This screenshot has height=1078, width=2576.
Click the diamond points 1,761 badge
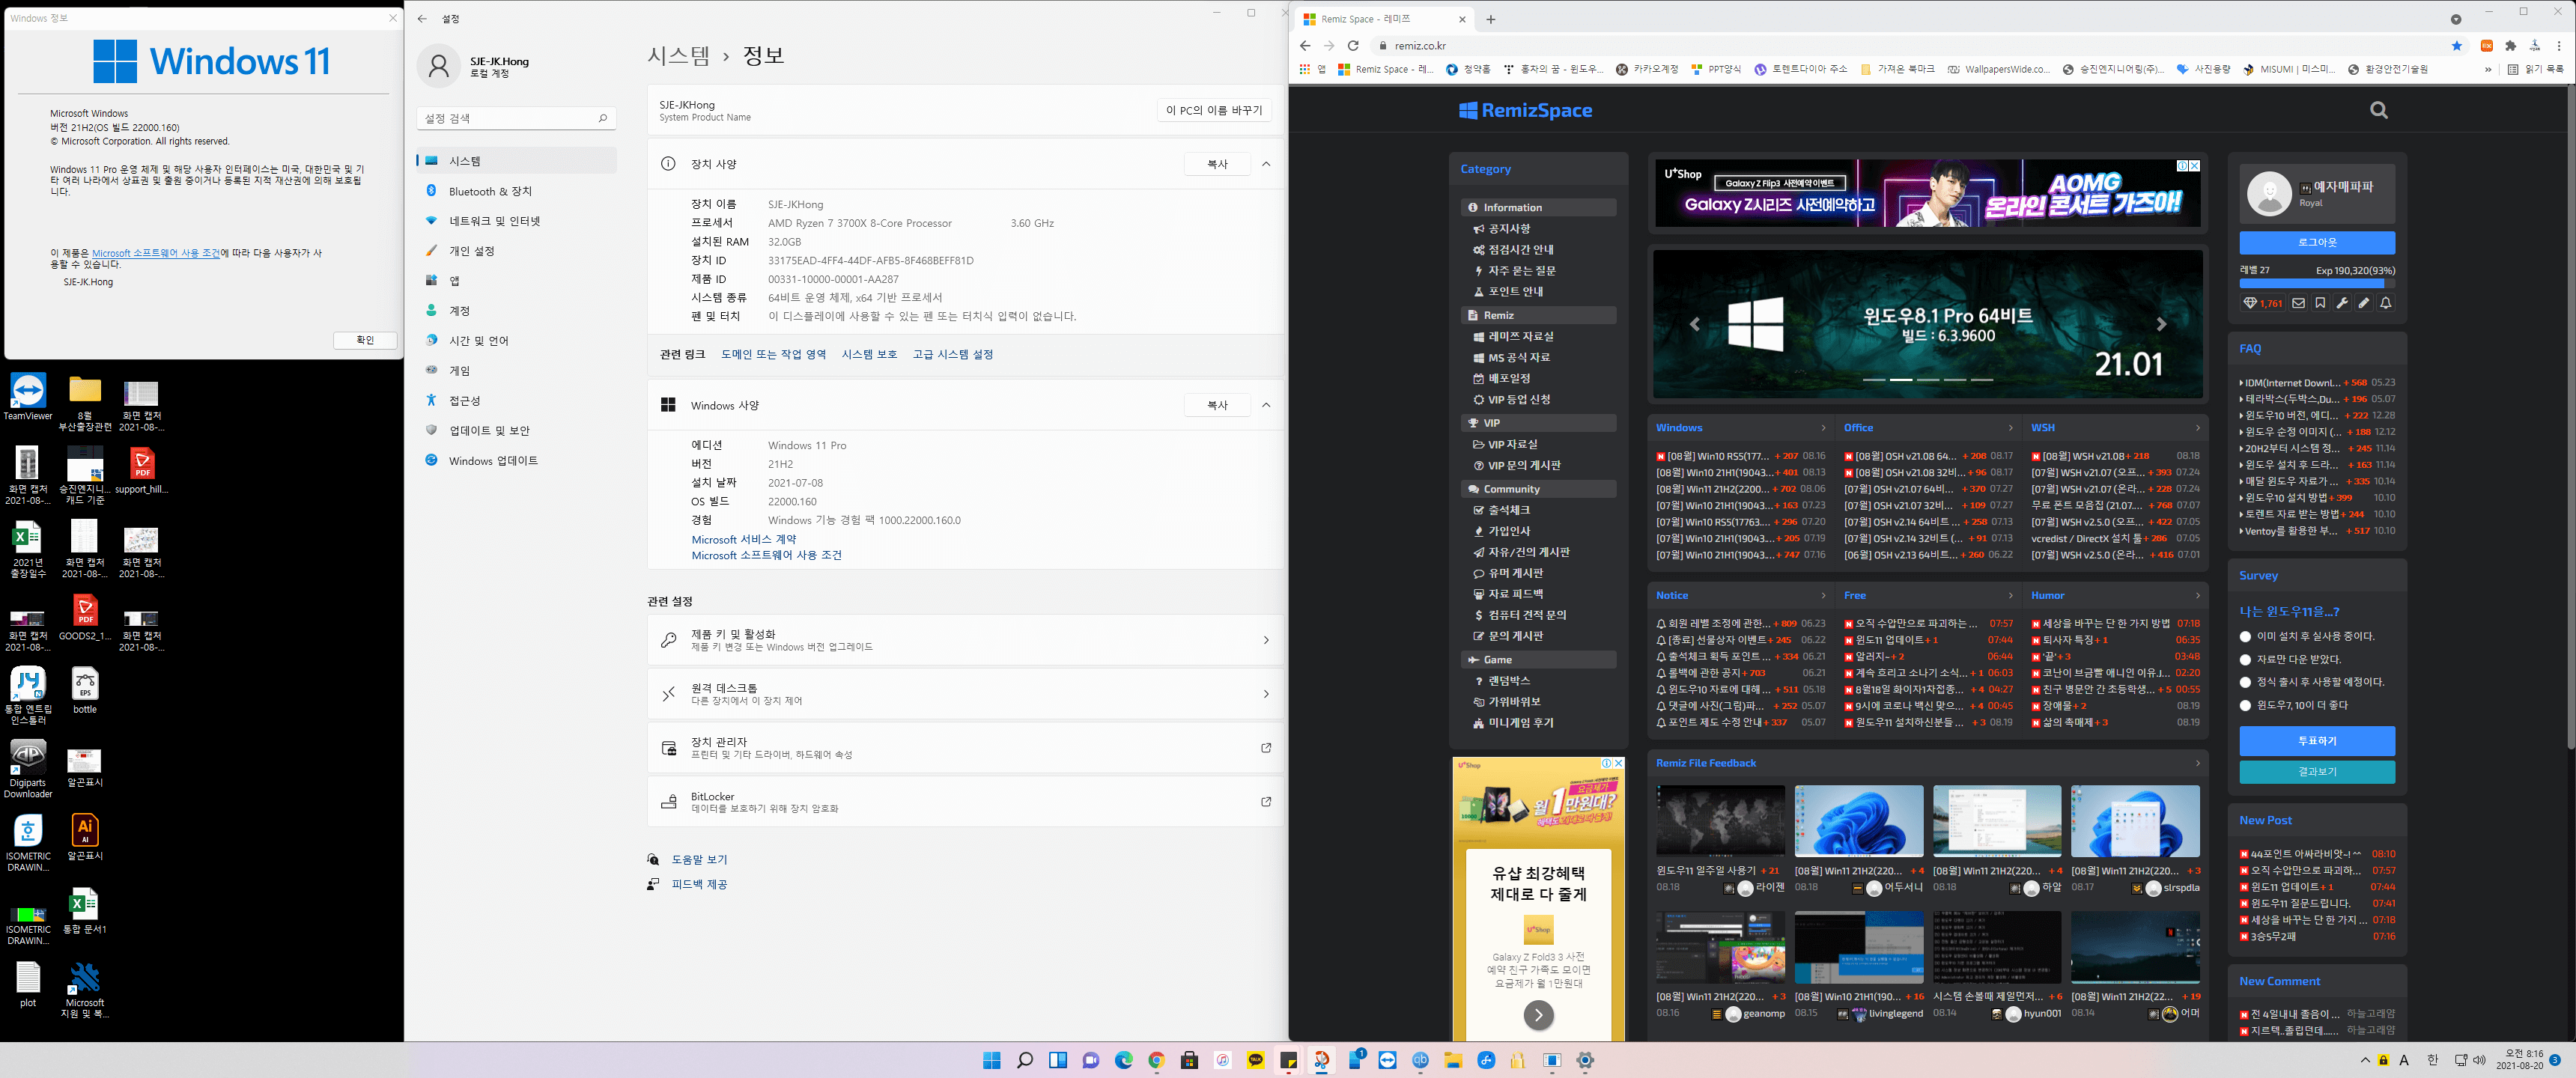(x=2263, y=303)
